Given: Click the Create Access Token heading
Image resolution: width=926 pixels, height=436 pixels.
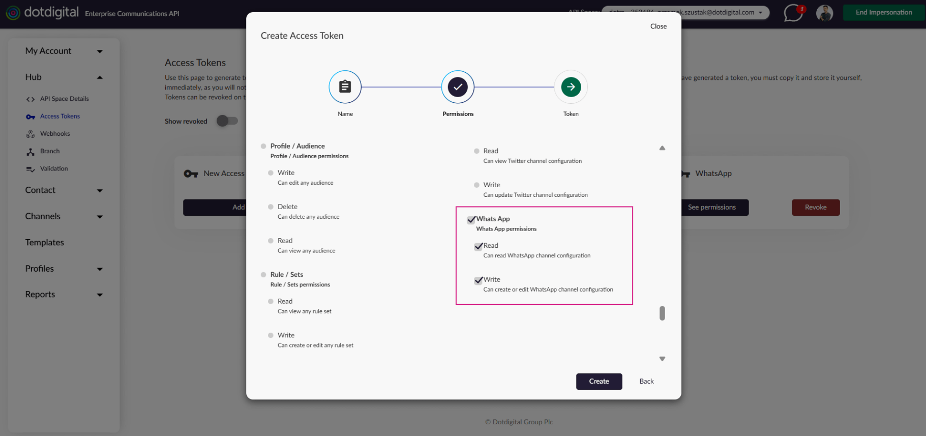Looking at the screenshot, I should 302,36.
